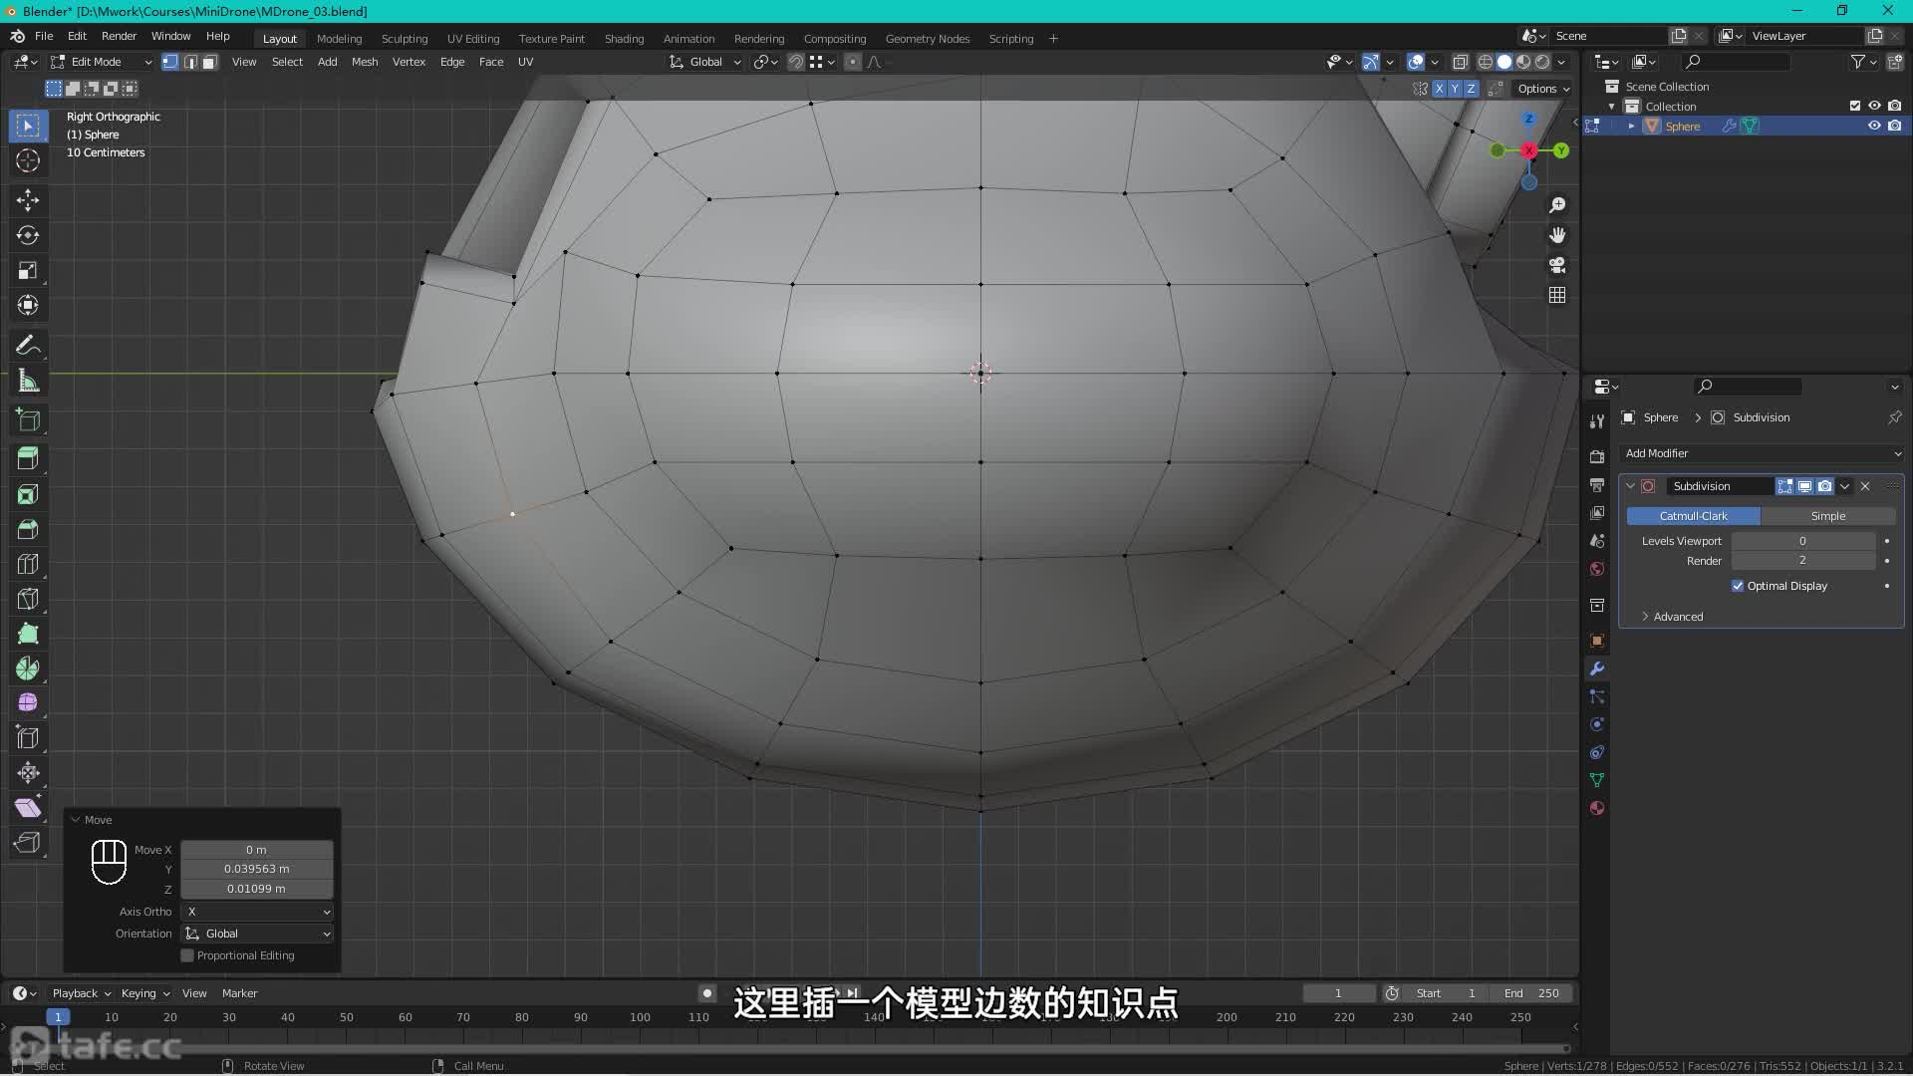Image resolution: width=1913 pixels, height=1076 pixels.
Task: Select the Cursor tool in toolbar
Action: click(28, 160)
